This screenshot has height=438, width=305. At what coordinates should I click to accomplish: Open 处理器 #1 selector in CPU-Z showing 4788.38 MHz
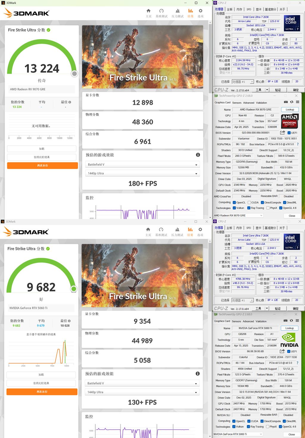click(x=243, y=300)
